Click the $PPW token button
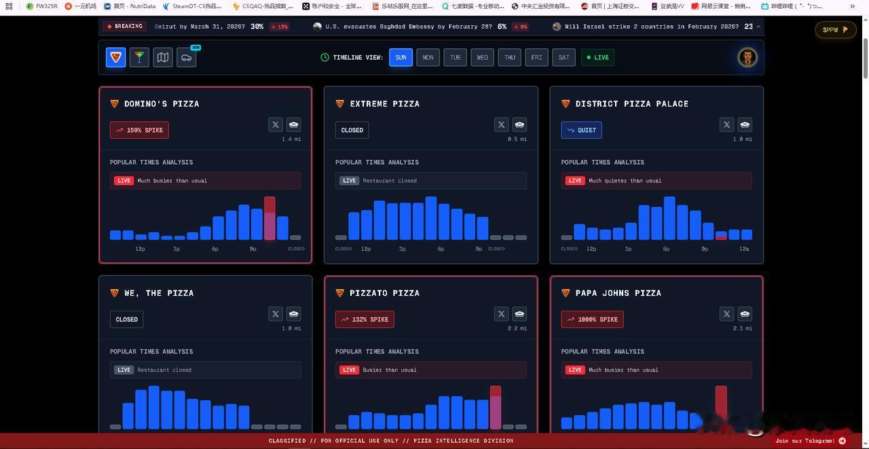869x449 pixels. pyautogui.click(x=836, y=30)
